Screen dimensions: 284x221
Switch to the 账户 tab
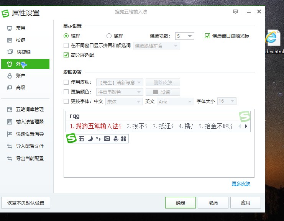(x=25, y=76)
